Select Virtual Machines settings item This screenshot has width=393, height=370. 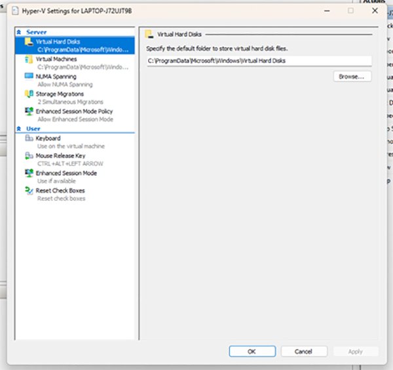(x=56, y=59)
